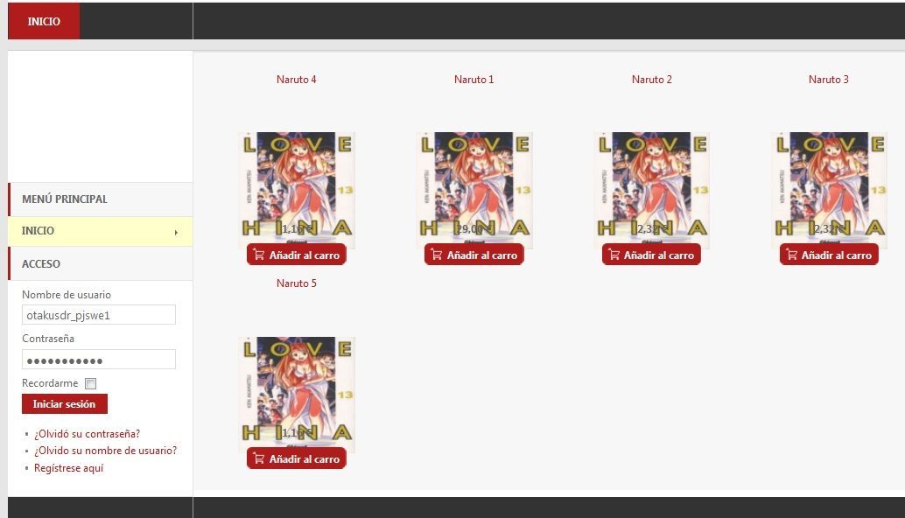Focus the Contraseña password field
The width and height of the screenshot is (905, 518).
pos(99,360)
